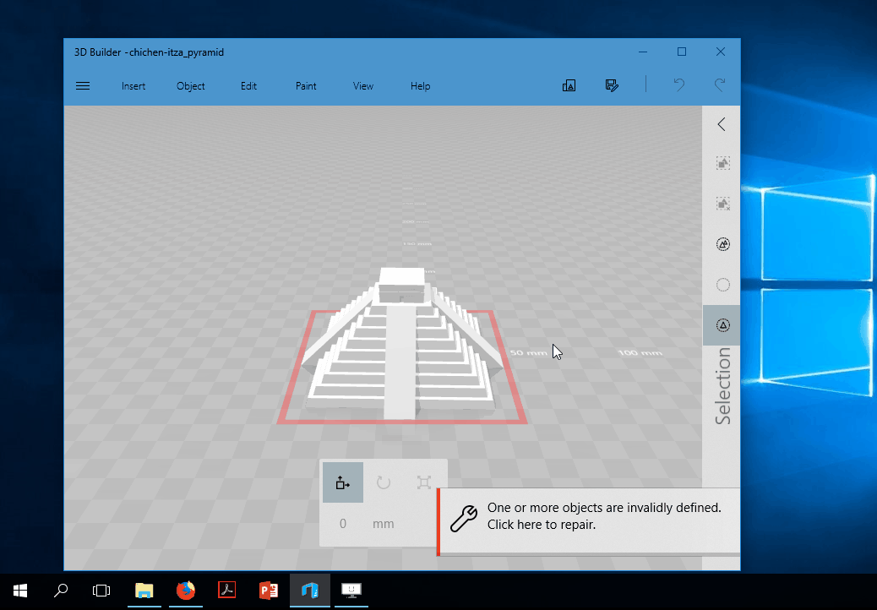Minimize the 3D Builder window

pos(643,52)
